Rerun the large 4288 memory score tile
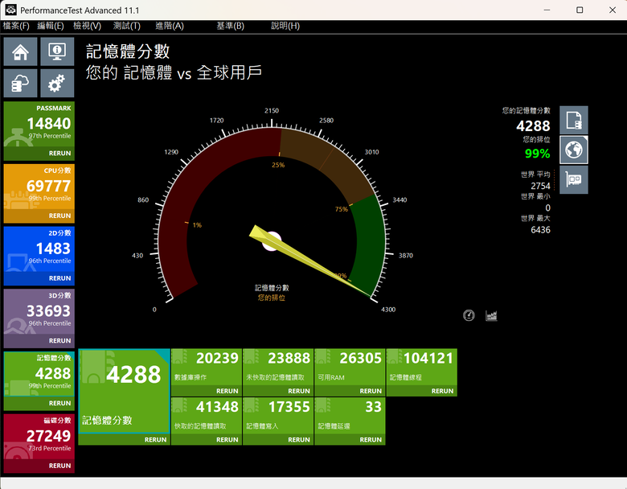This screenshot has height=489, width=627. [x=155, y=439]
